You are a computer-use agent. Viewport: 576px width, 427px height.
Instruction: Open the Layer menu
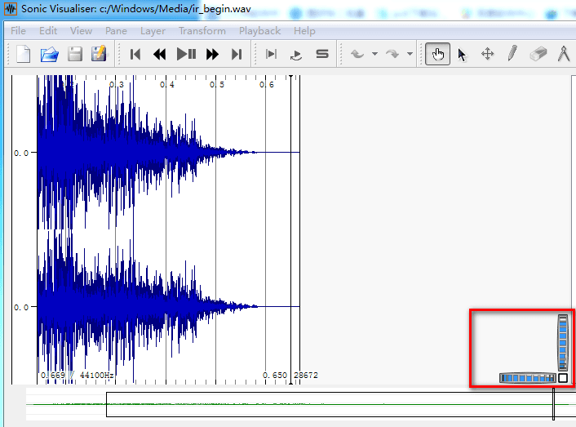coord(153,31)
